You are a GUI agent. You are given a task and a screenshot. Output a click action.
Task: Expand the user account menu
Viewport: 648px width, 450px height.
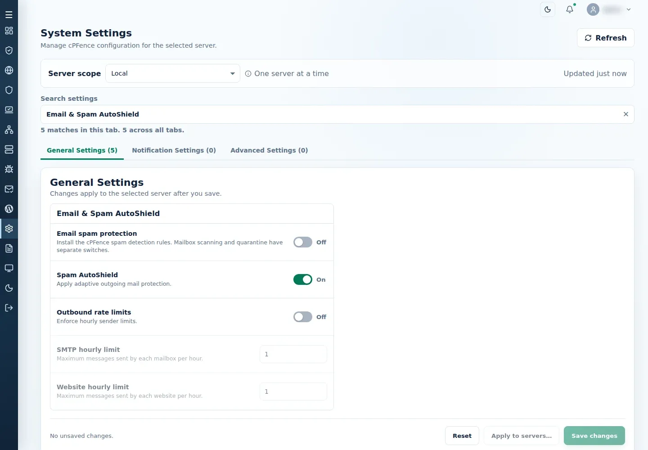click(609, 9)
